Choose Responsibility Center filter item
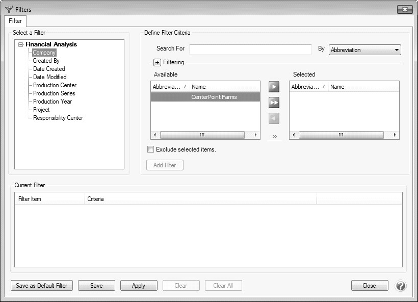Viewport: 418px width, 302px height. (x=58, y=118)
